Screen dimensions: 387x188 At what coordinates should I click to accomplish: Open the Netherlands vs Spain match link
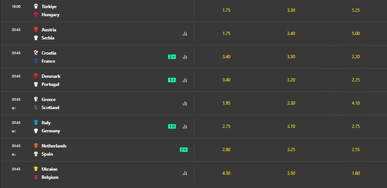coord(54,150)
